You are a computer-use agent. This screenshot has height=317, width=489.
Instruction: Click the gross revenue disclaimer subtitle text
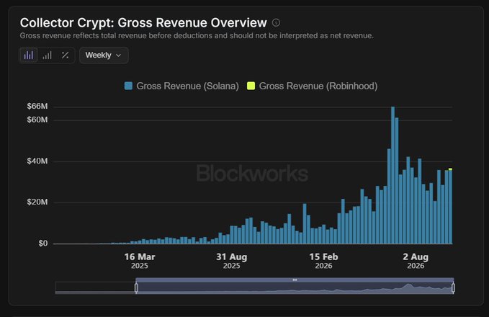(x=197, y=36)
